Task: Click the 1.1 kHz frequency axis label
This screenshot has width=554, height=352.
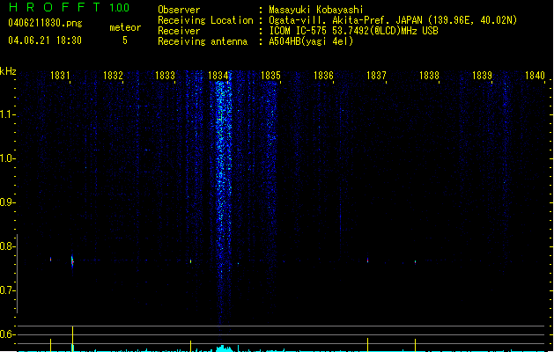Action: pos(7,114)
